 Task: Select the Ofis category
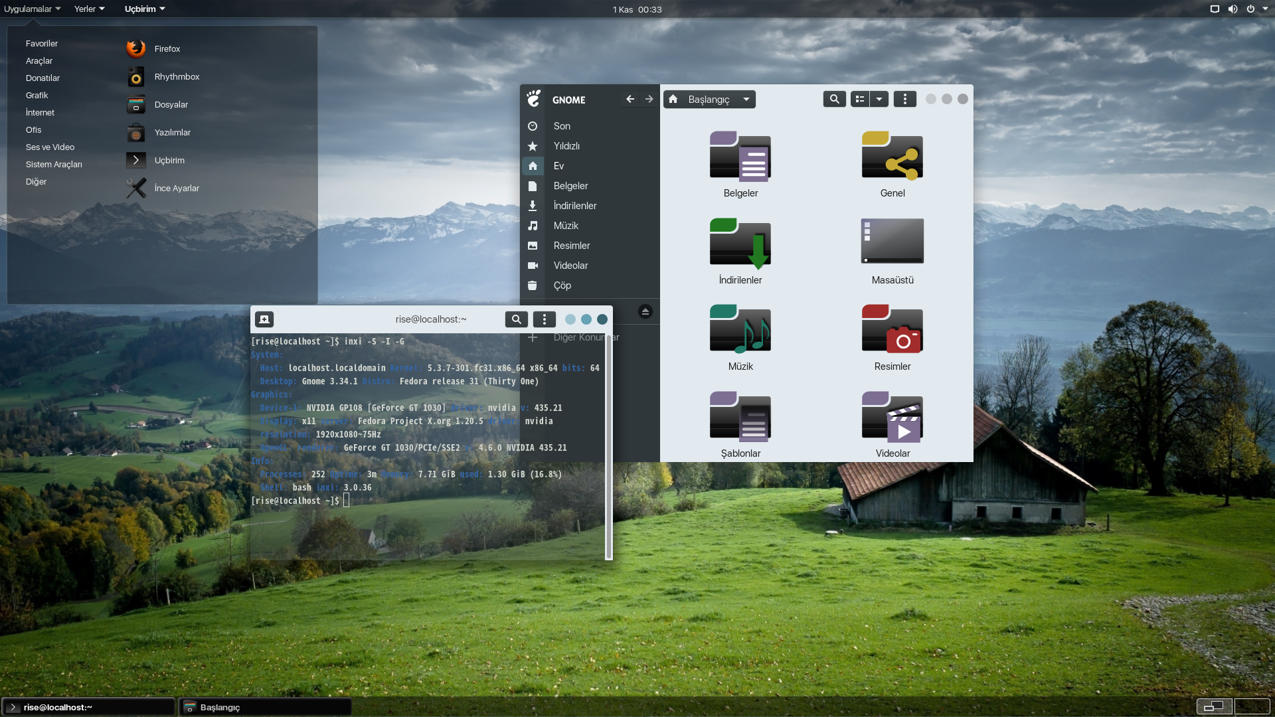(33, 130)
